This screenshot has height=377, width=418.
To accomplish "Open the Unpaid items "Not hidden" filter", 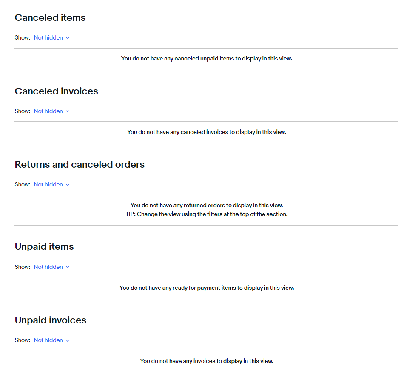I will point(48,267).
